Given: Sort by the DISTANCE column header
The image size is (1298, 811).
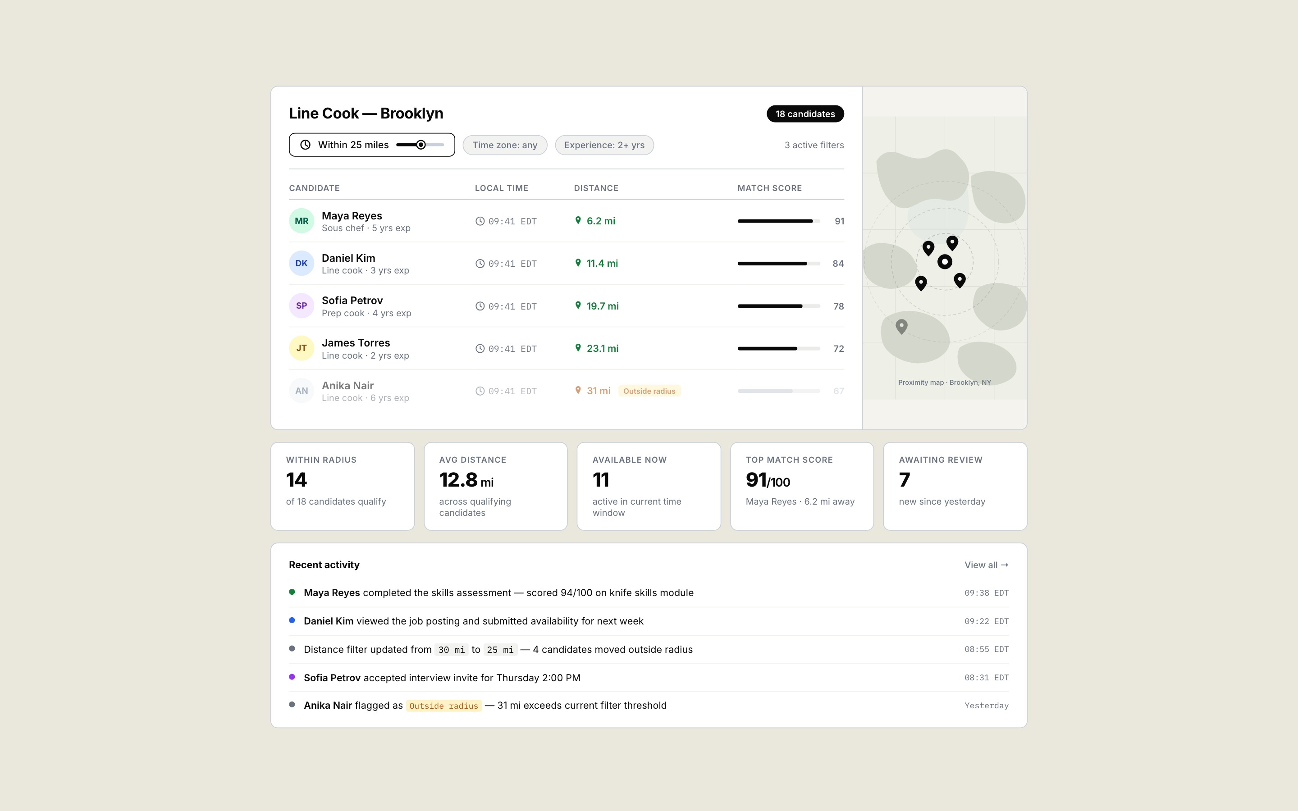Looking at the screenshot, I should click(596, 188).
